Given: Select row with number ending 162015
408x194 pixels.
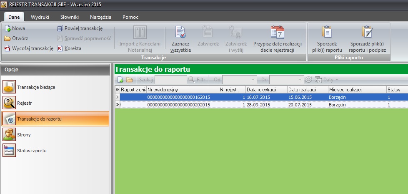Looking at the screenshot, I should point(261,97).
